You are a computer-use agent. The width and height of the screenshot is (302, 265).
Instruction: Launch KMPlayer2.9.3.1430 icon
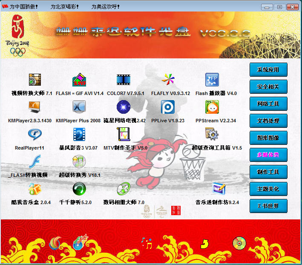coord(34,107)
